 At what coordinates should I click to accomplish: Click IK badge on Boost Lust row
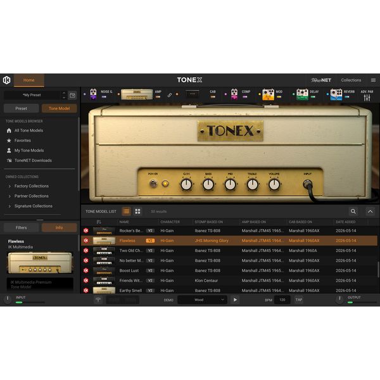click(x=85, y=270)
